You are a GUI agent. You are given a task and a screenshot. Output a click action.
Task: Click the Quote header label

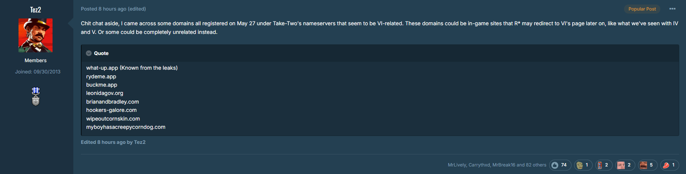pyautogui.click(x=101, y=53)
